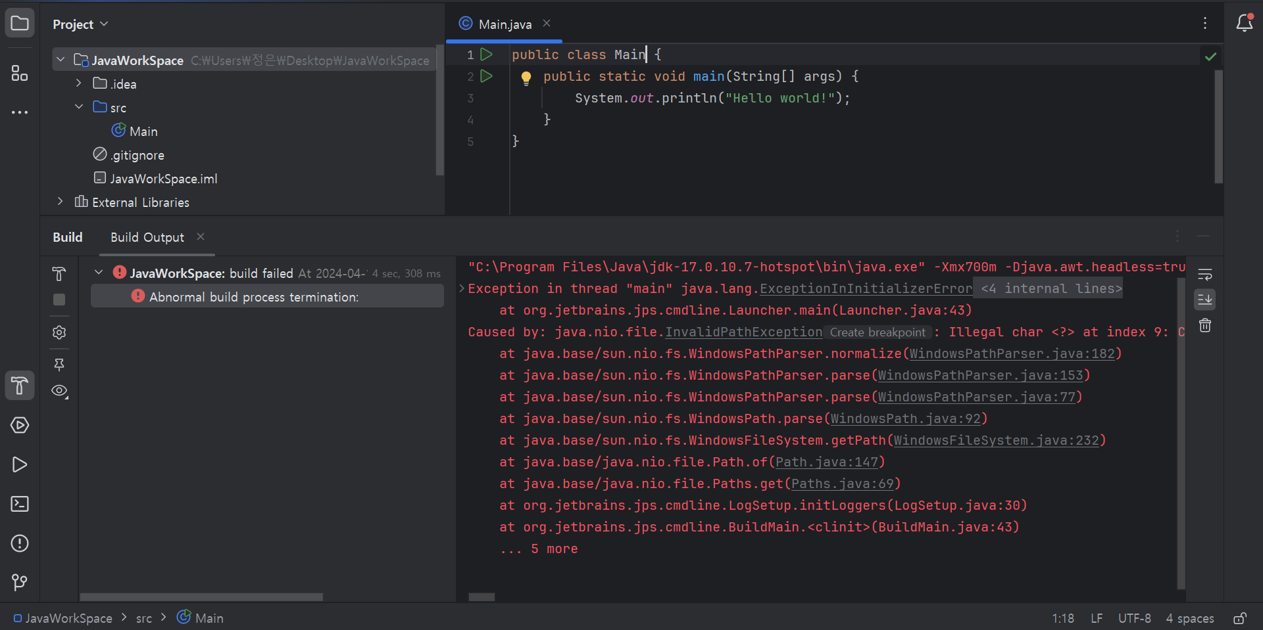Collapse the src folder
The image size is (1263, 630).
pos(79,107)
